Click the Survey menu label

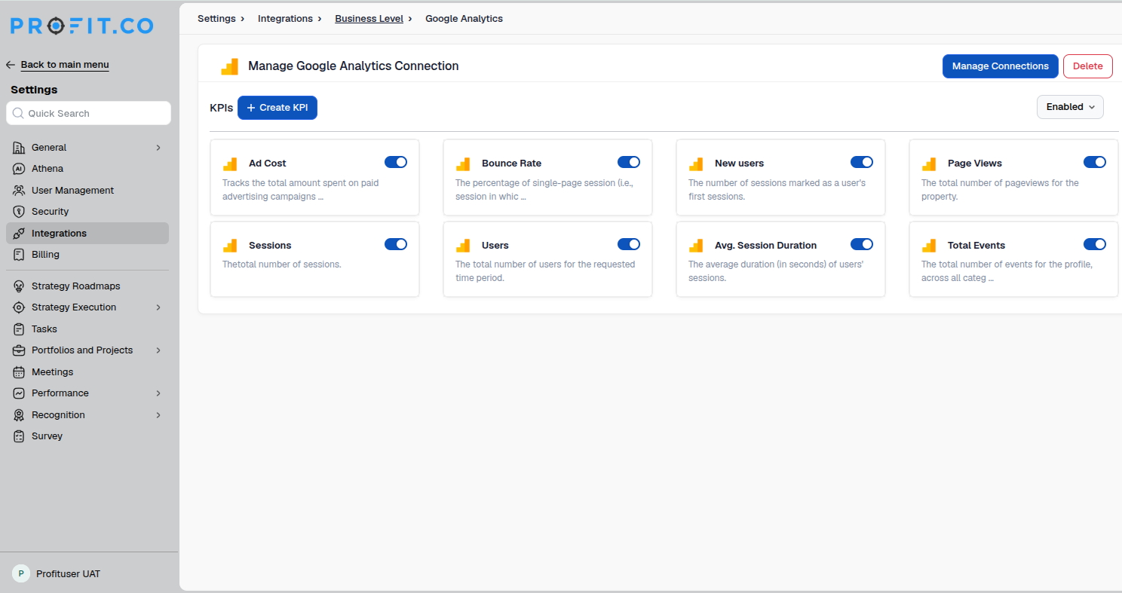pyautogui.click(x=47, y=436)
